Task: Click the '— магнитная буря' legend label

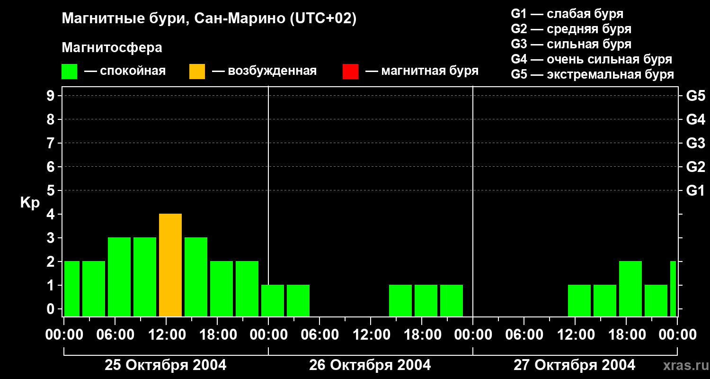Action: (422, 71)
